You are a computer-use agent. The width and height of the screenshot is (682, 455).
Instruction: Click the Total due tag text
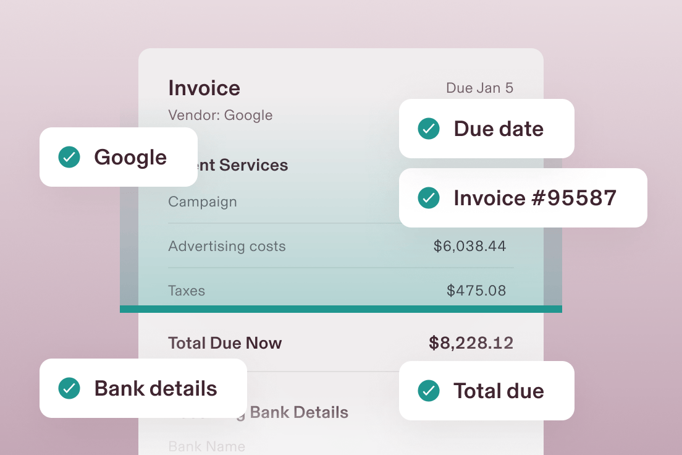[499, 391]
